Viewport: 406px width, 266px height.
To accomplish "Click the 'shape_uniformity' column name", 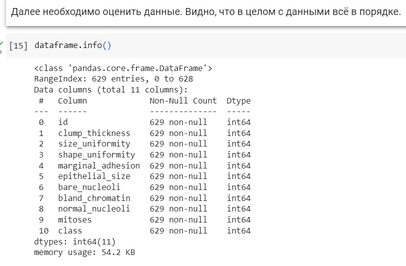I will (x=97, y=155).
